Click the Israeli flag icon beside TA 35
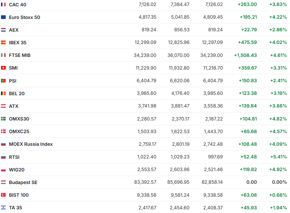The height and width of the screenshot is (213, 290). click(3, 208)
